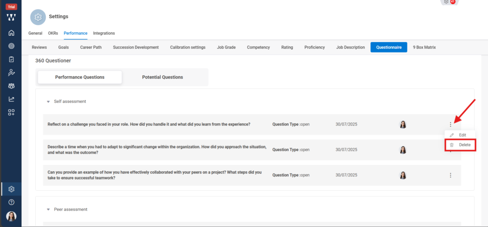Viewport: 488px width, 227px height.
Task: Click Question Type in 'adapt to significant change' row
Action: point(291,150)
